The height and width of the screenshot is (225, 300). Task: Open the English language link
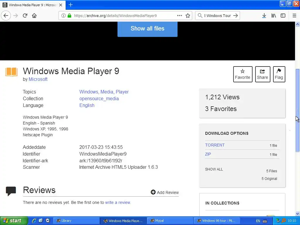(87, 105)
